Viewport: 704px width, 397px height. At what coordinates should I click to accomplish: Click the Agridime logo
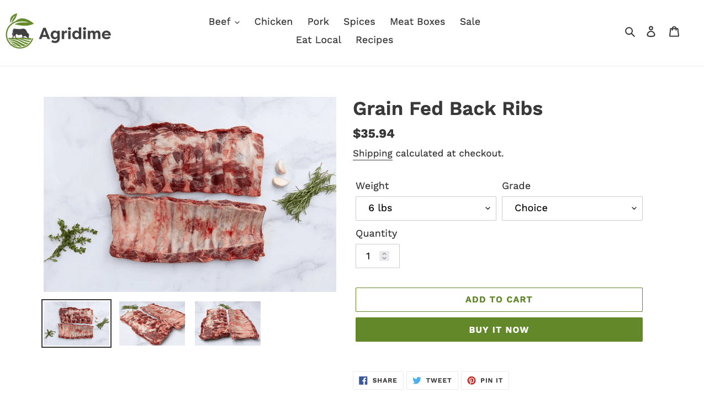[57, 31]
